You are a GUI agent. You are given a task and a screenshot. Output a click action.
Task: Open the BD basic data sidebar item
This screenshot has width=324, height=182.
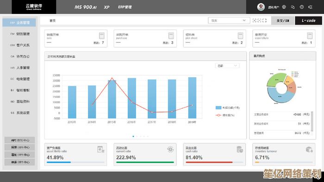(x=20, y=101)
